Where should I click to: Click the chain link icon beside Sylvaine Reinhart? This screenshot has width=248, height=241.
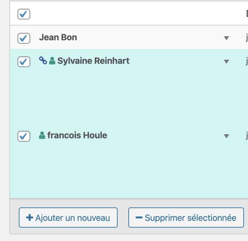43,61
